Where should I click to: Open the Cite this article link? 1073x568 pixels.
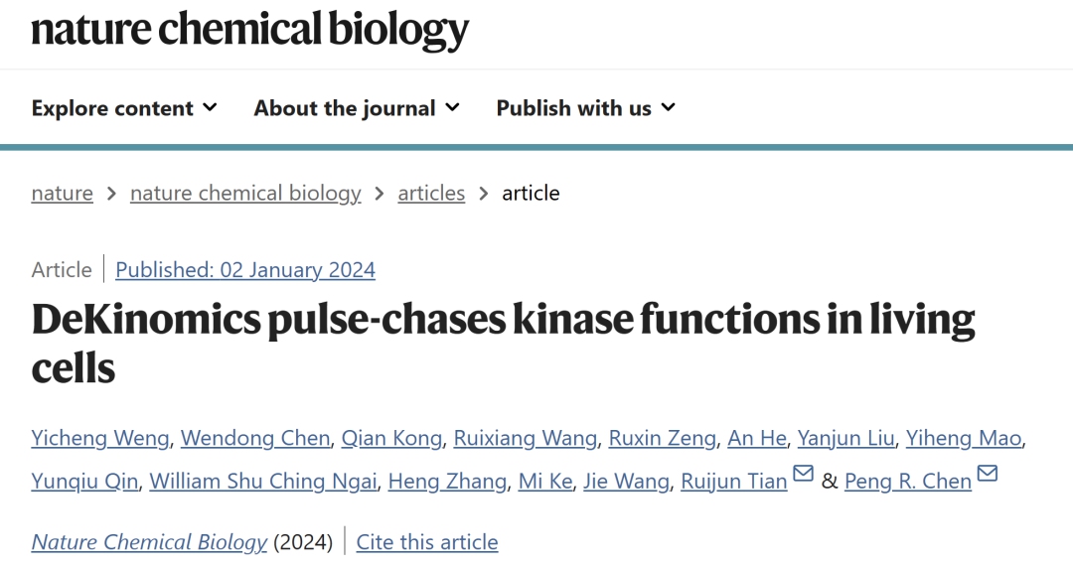coord(427,542)
